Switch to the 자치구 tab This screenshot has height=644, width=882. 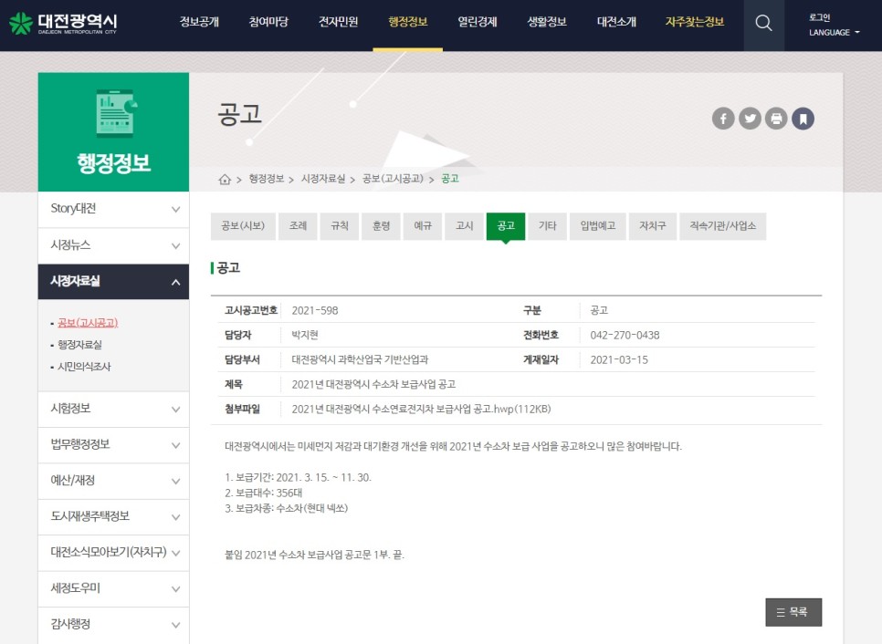coord(653,226)
